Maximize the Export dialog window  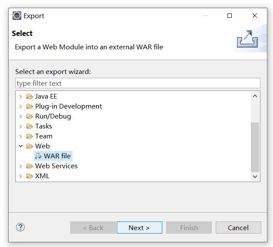pos(230,16)
